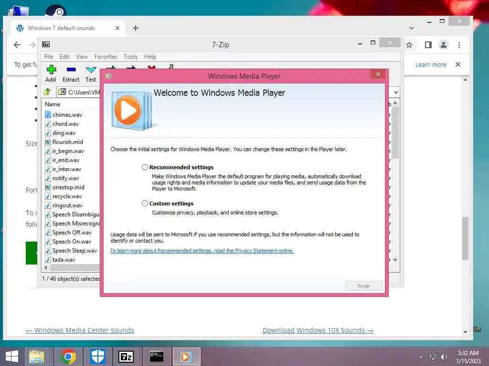The image size is (489, 366).
Task: Click Learn more in Chrome infobar
Action: coord(431,64)
